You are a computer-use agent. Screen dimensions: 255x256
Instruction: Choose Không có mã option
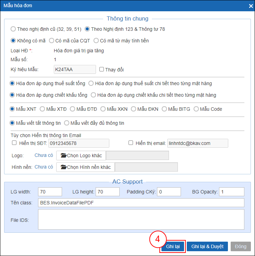13,40
